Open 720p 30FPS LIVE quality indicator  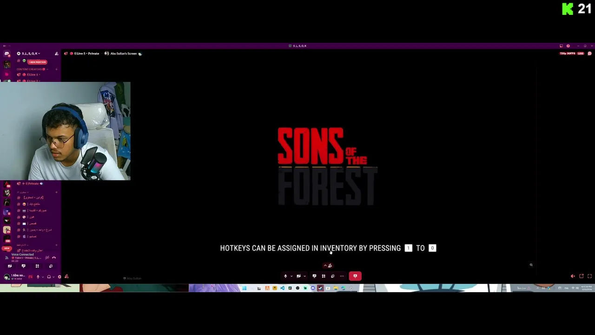(572, 54)
